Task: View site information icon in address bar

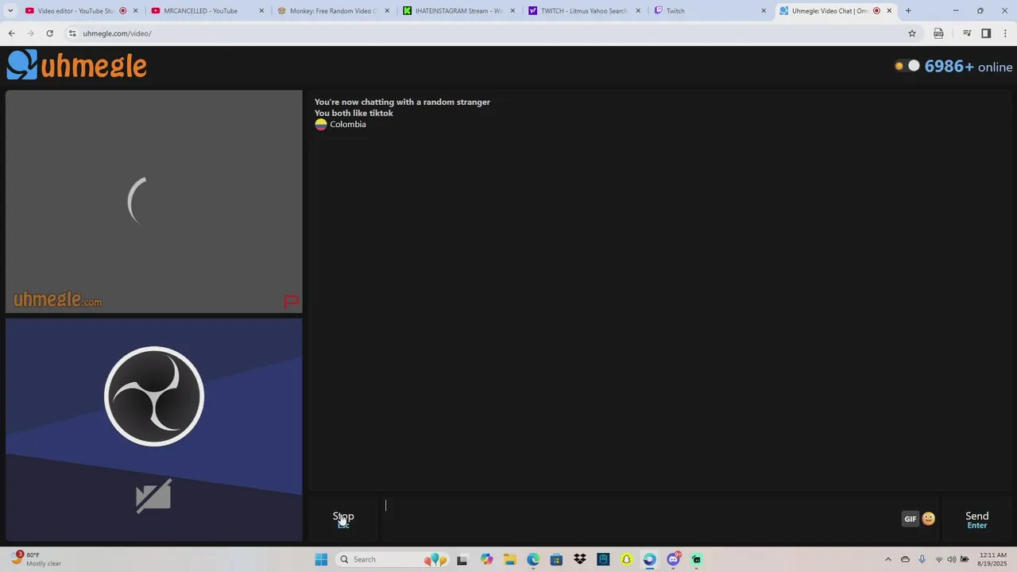Action: tap(72, 33)
